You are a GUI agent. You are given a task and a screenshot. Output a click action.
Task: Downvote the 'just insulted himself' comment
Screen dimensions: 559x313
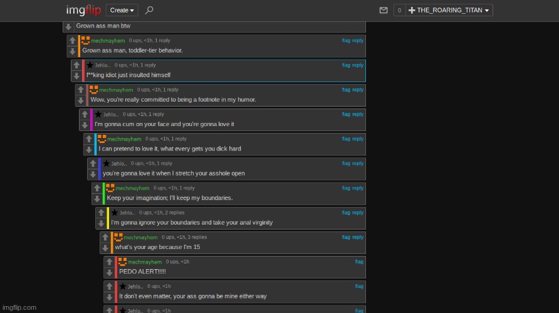[x=76, y=76]
